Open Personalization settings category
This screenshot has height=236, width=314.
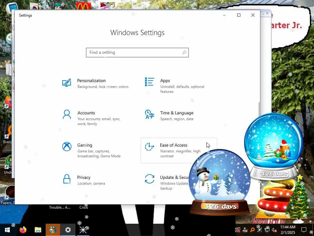pyautogui.click(x=91, y=81)
